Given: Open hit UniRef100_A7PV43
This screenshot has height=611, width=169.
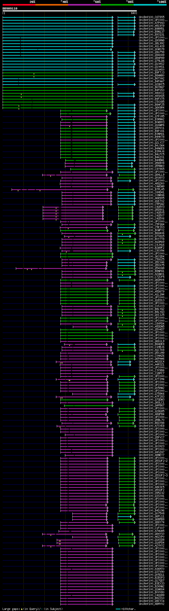Looking at the screenshot, I should pyautogui.click(x=152, y=23).
